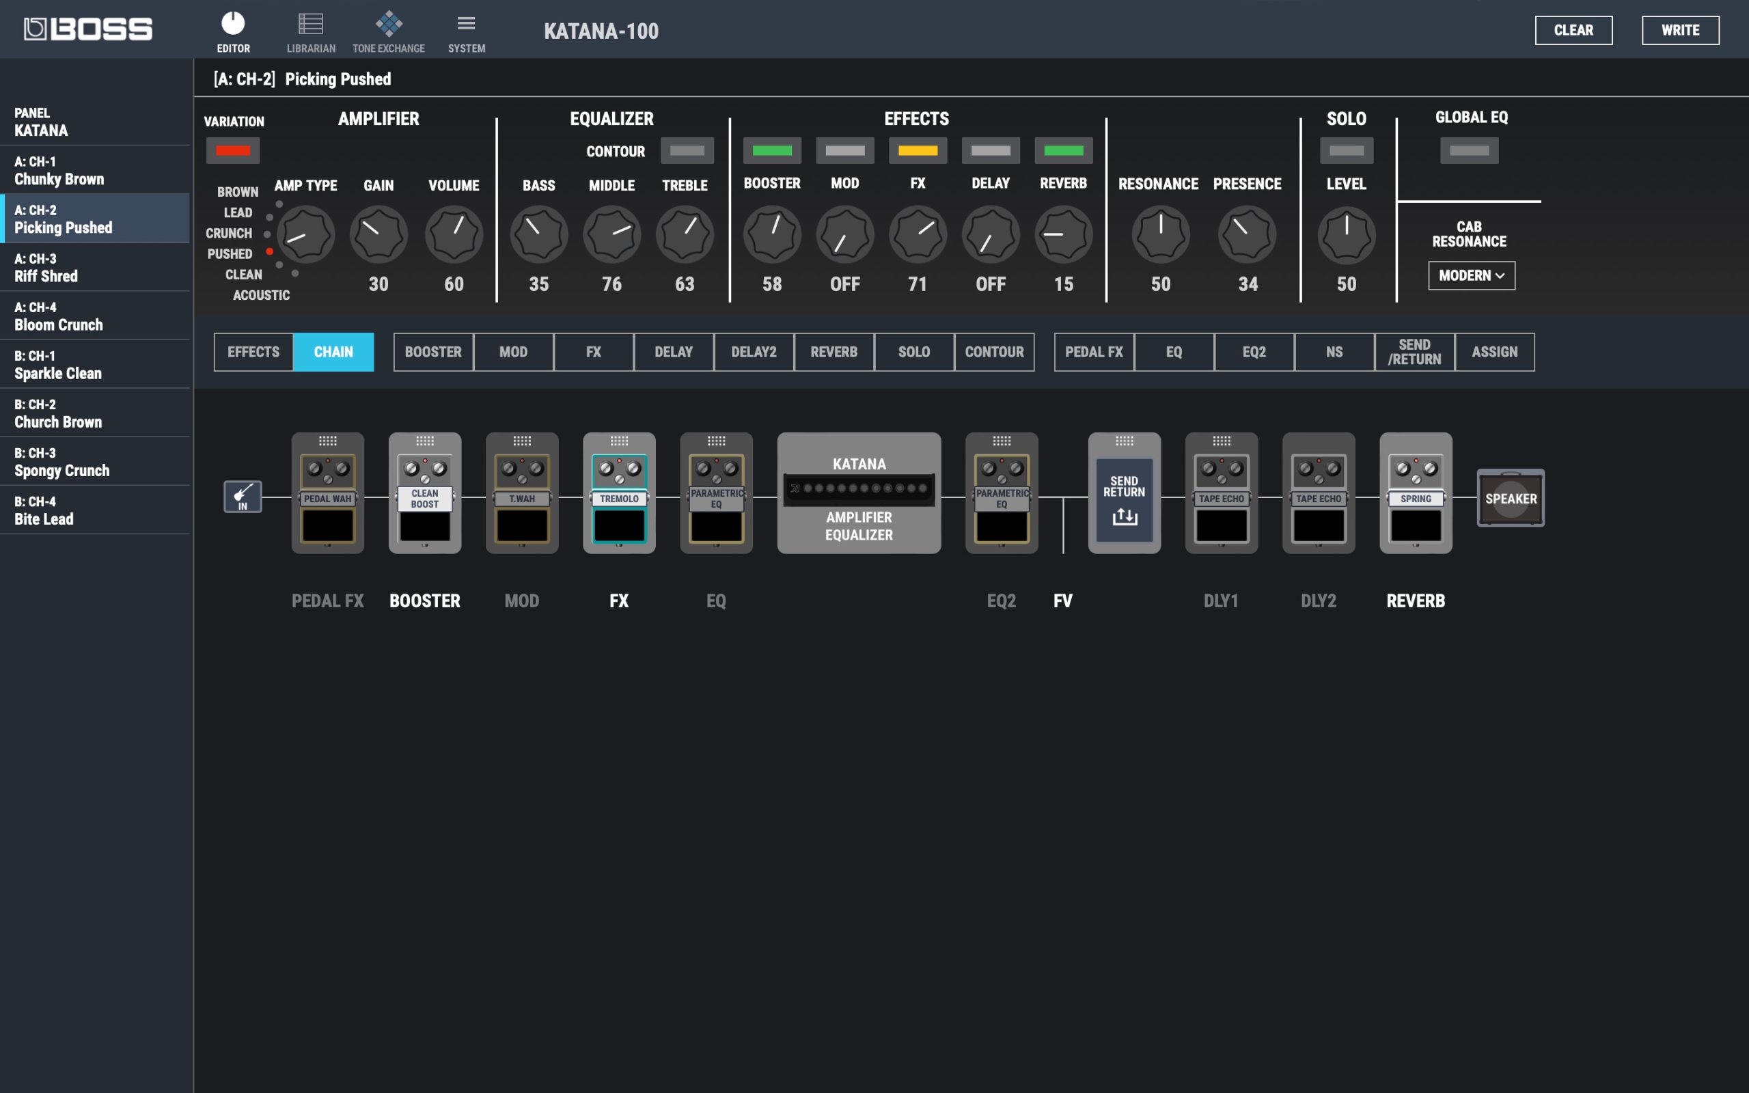Click the Resonance knob
This screenshot has height=1093, width=1749.
(x=1161, y=234)
